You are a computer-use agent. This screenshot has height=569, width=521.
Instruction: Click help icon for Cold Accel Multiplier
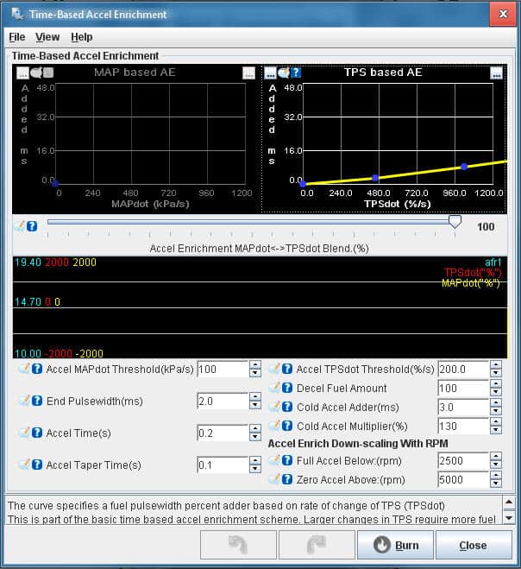point(287,427)
